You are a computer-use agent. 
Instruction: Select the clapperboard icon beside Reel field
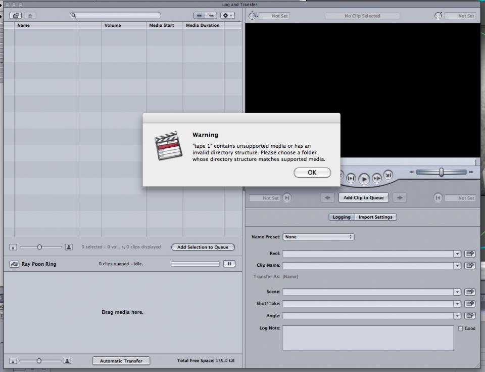[470, 253]
